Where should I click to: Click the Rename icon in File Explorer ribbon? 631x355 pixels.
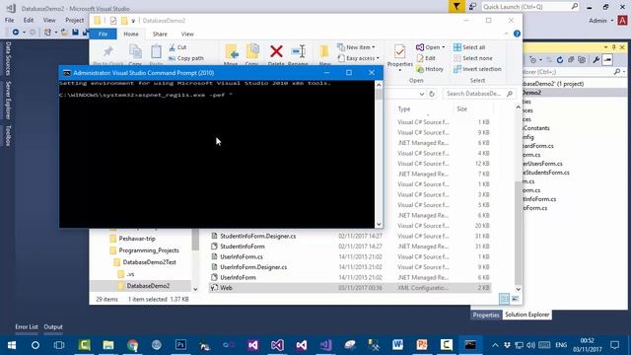pos(298,51)
